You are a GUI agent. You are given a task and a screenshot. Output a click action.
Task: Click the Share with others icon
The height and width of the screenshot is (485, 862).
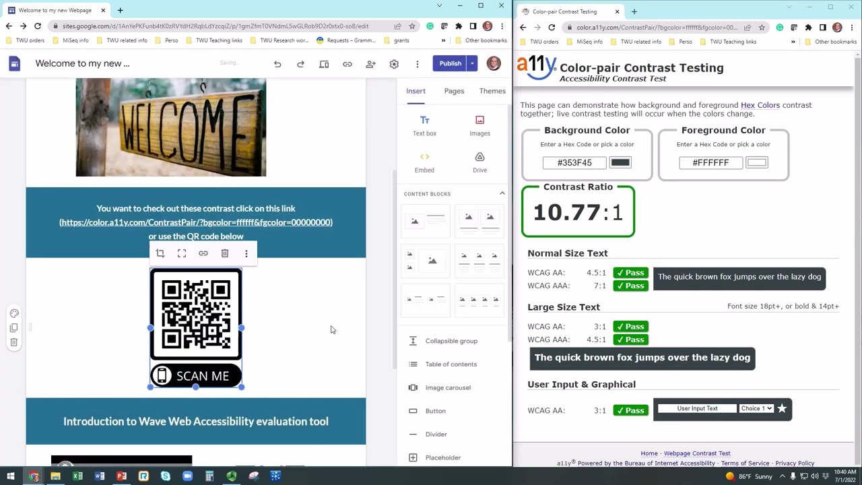370,64
